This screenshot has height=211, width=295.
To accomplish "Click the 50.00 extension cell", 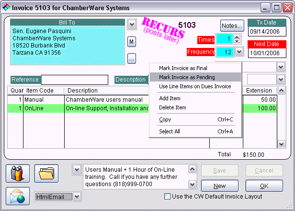I will [x=260, y=99].
